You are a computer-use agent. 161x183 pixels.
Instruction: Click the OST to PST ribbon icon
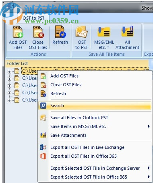click(x=82, y=32)
